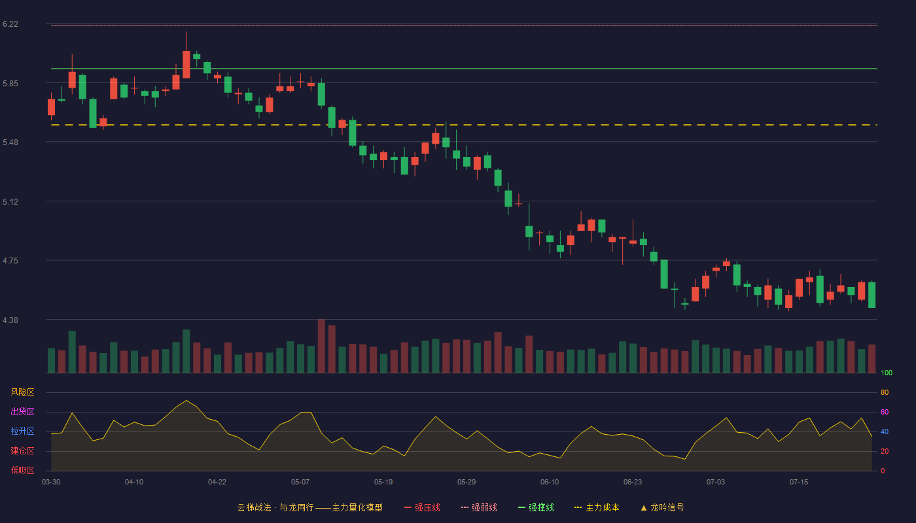Click the green 强撑线 legend line marker
Viewport: 916px width, 523px height.
pos(521,507)
